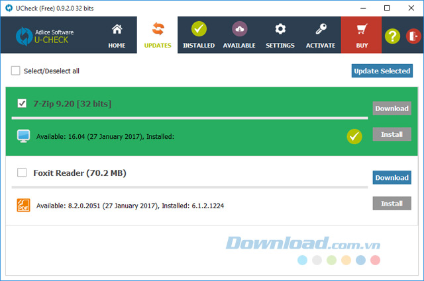Screen dimensions: 424x281
Task: Click the red exit door icon
Action: tap(413, 36)
